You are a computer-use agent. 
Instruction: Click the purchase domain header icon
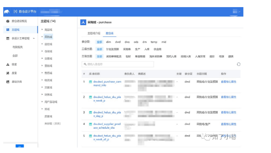(x=83, y=22)
